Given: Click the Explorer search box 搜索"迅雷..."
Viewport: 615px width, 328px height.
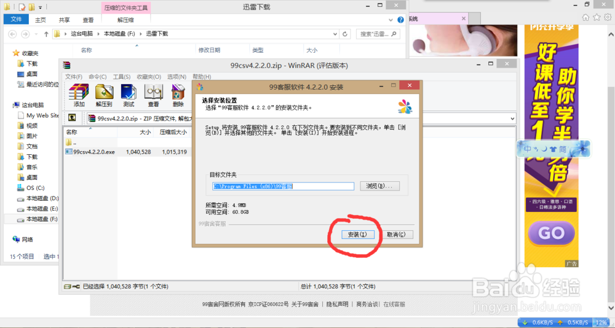Looking at the screenshot, I should [378, 34].
